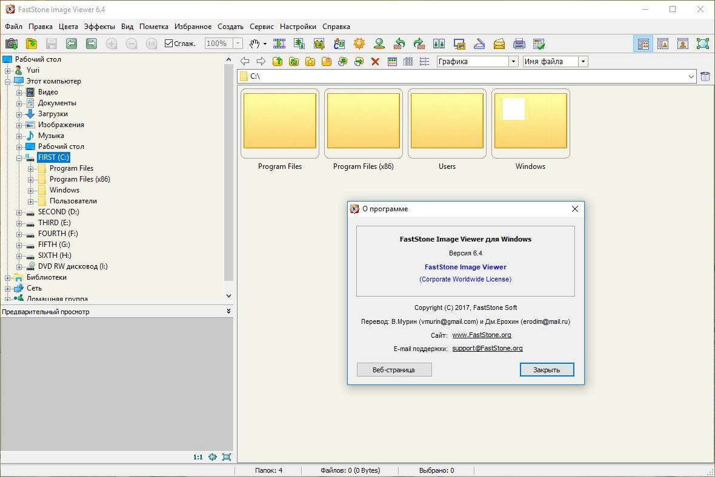Screen dimensions: 715x477
Task: Click the email envelope icon
Action: point(499,44)
